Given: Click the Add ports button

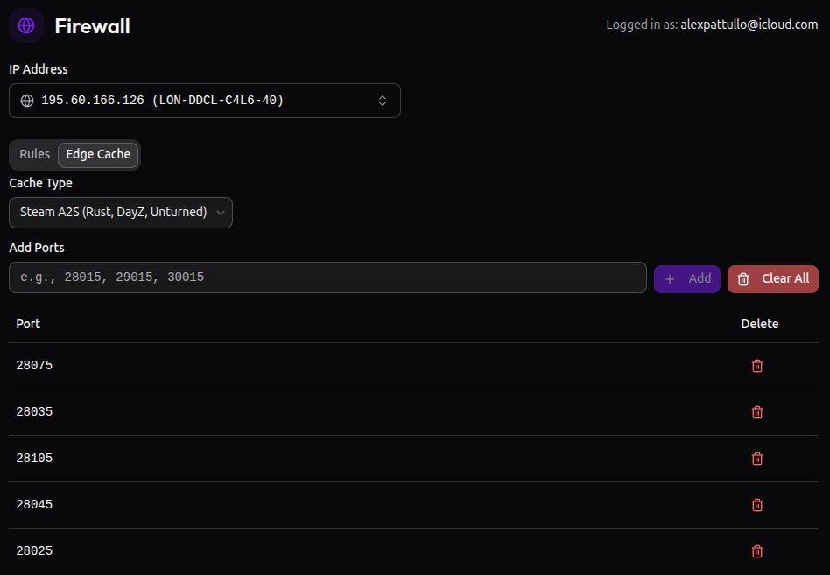Looking at the screenshot, I should (x=687, y=279).
